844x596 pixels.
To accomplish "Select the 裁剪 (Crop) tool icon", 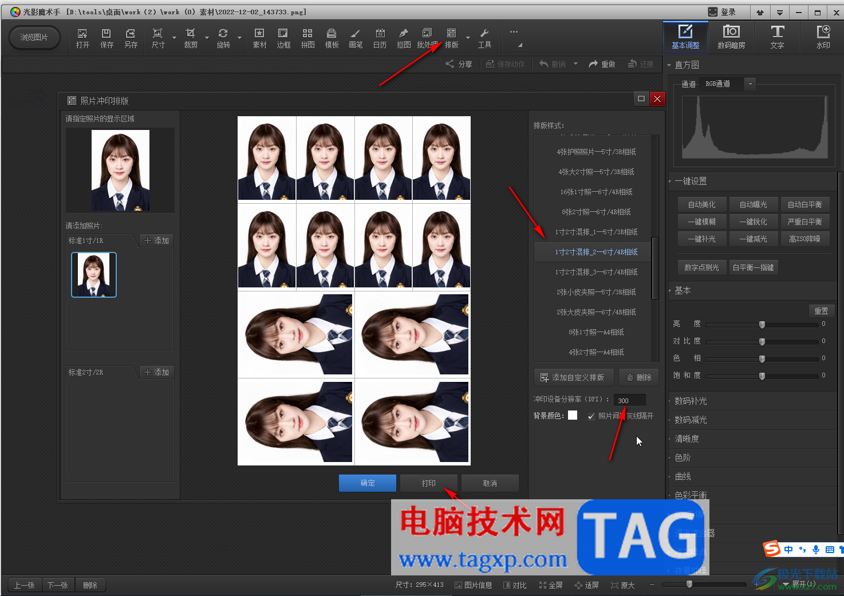I will pos(191,38).
